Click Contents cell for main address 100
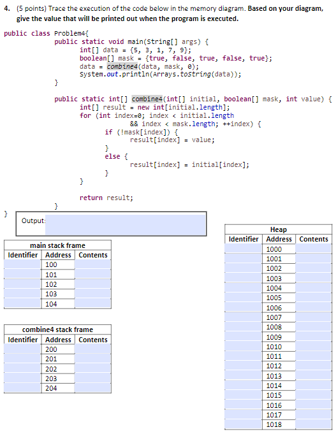The width and height of the screenshot is (336, 441). coord(93,264)
